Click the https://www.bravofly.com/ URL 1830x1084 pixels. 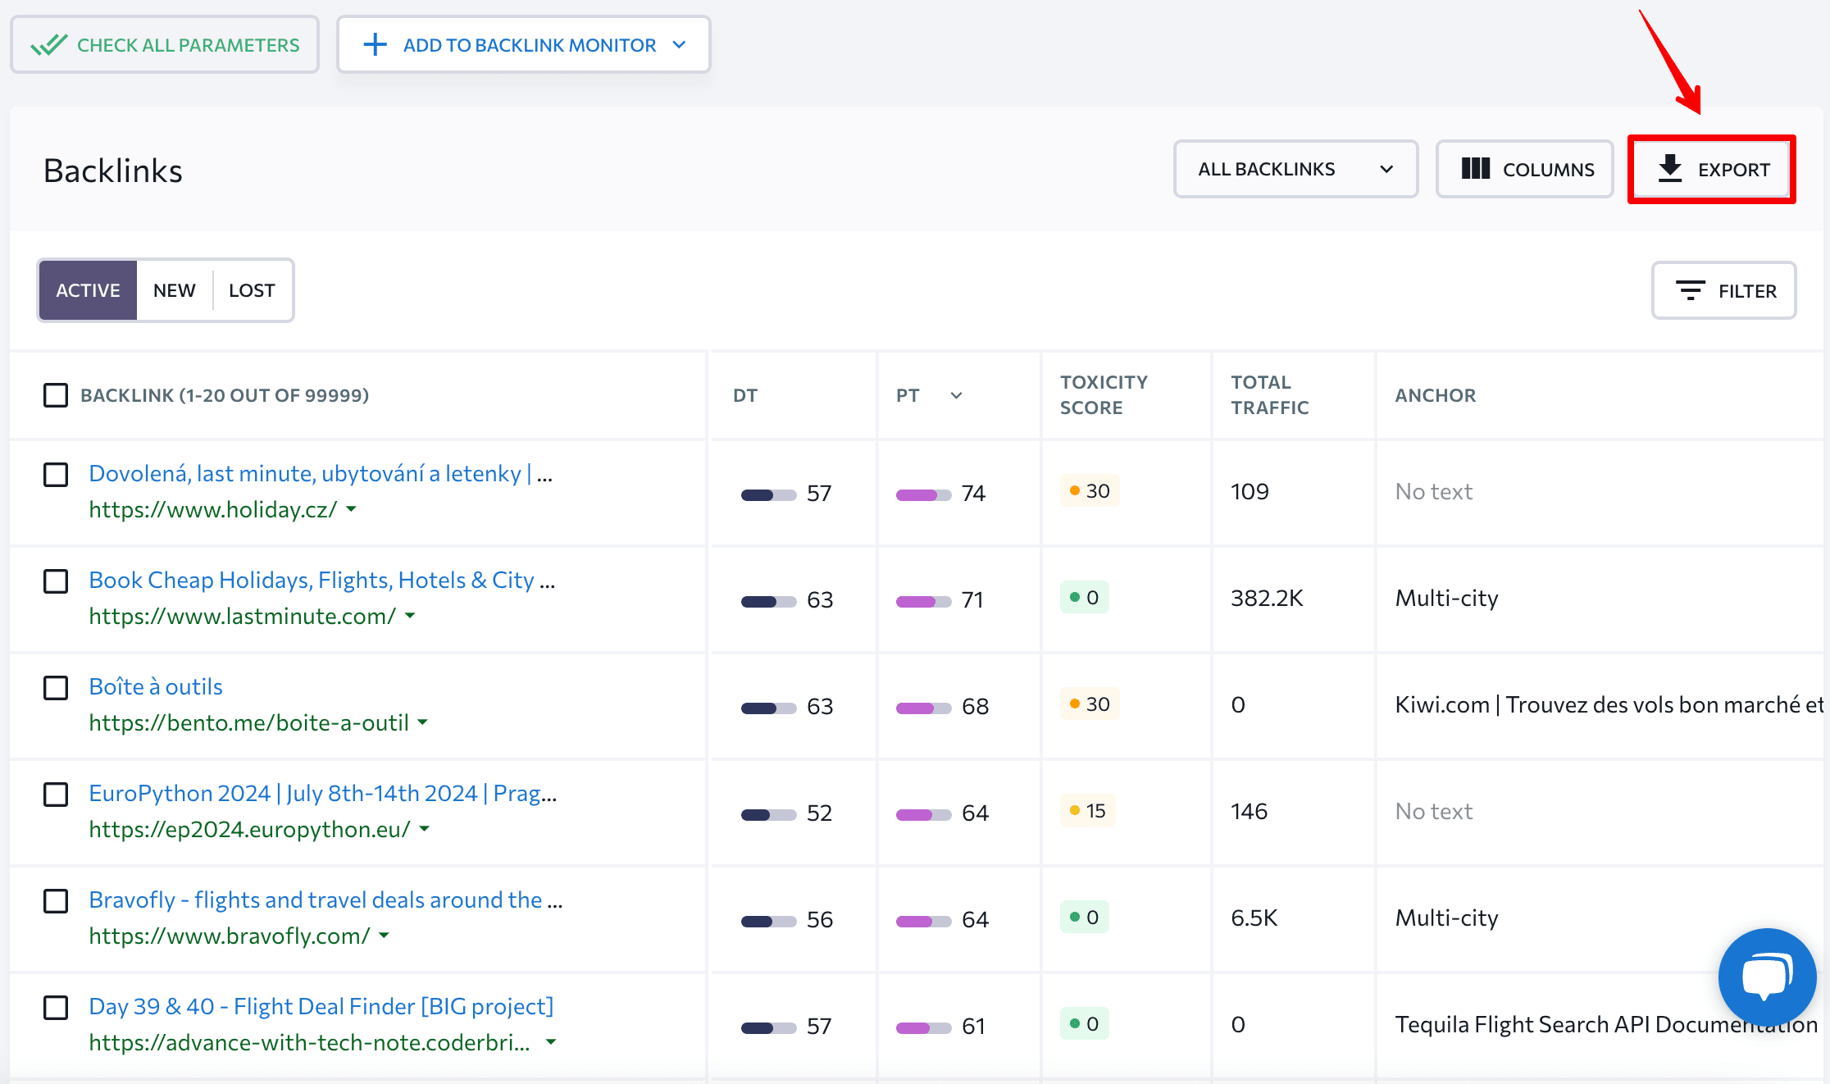click(230, 936)
